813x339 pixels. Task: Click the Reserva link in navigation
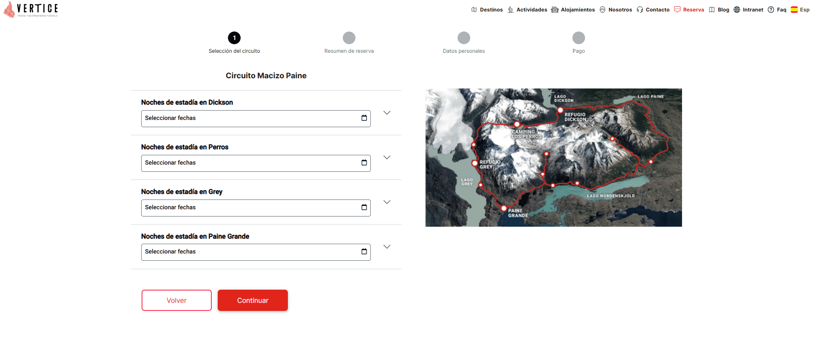pyautogui.click(x=689, y=10)
